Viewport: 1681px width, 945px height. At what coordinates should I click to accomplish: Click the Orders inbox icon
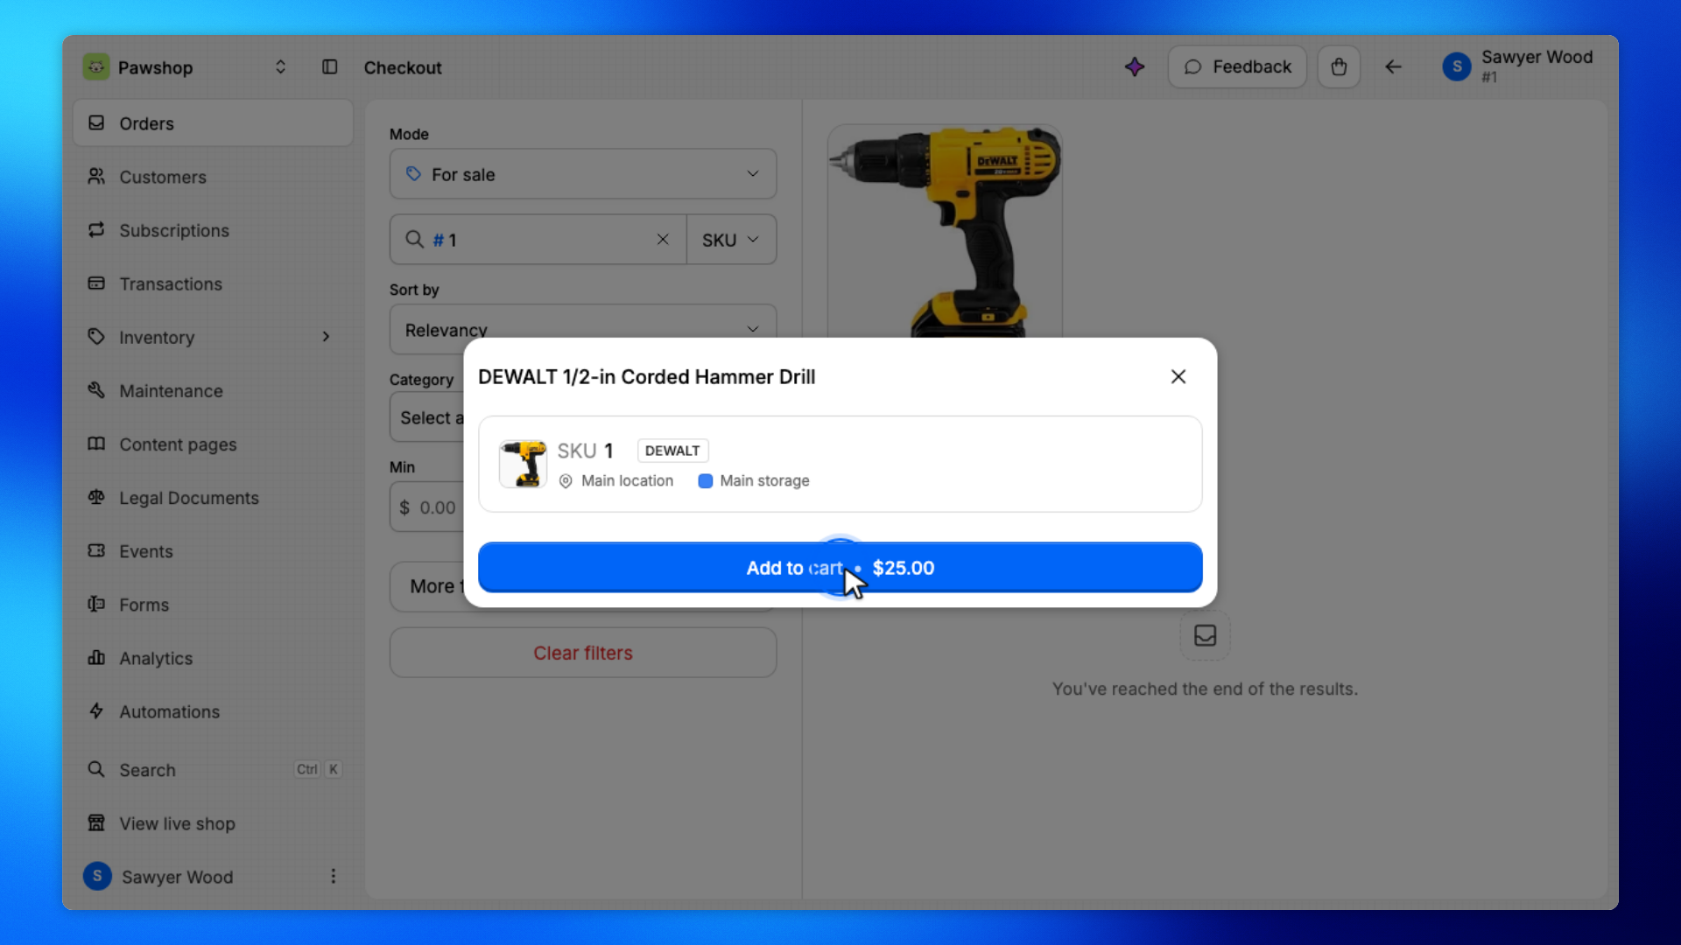pos(96,122)
